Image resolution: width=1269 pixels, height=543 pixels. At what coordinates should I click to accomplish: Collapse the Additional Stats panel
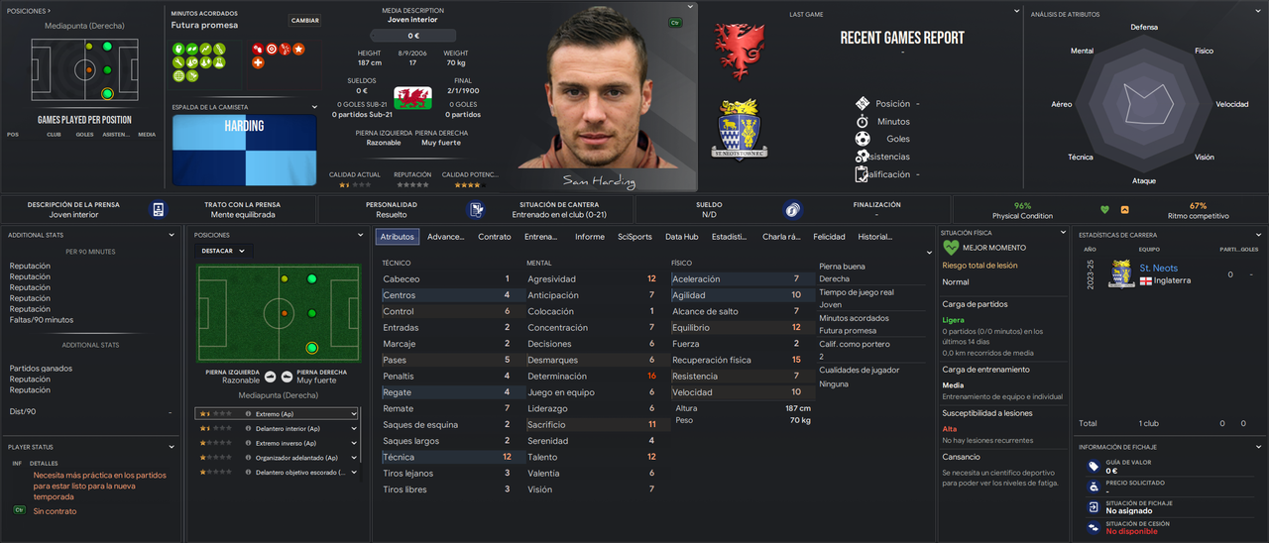point(176,235)
